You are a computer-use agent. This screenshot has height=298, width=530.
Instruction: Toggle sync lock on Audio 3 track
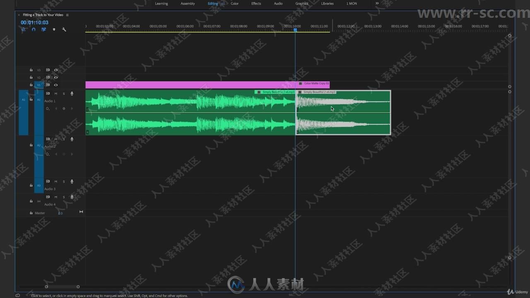click(x=48, y=181)
